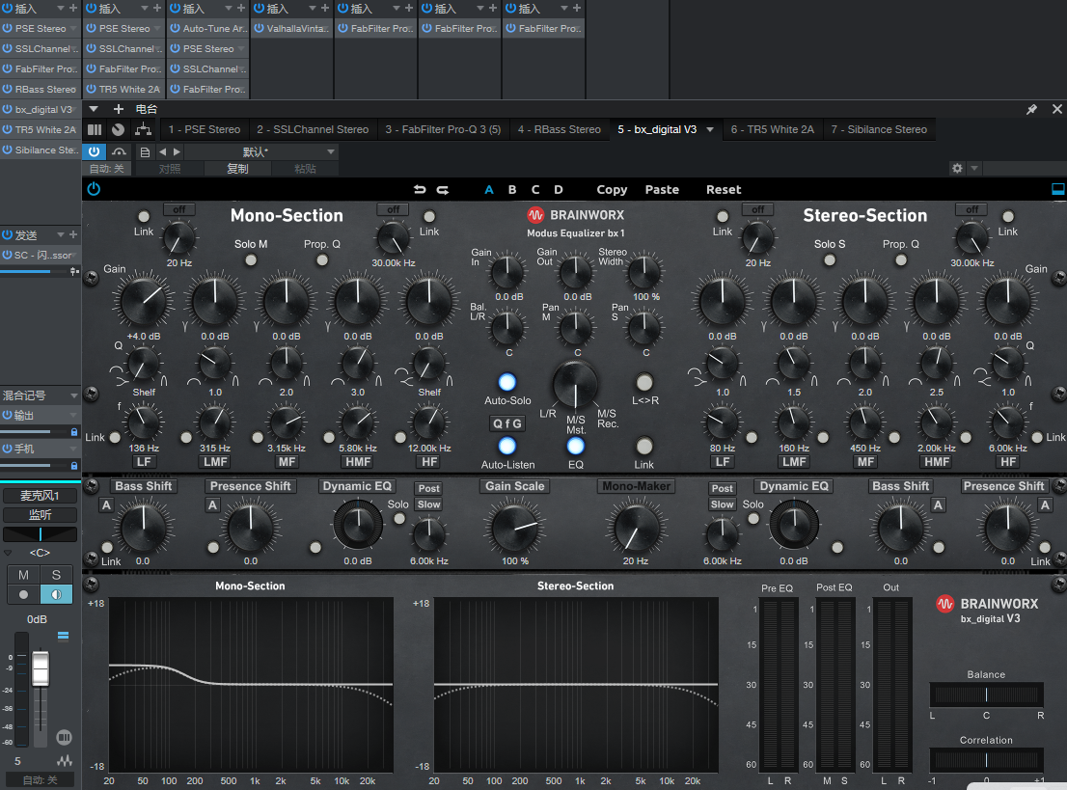Expand the pan section triangle

coord(8,553)
